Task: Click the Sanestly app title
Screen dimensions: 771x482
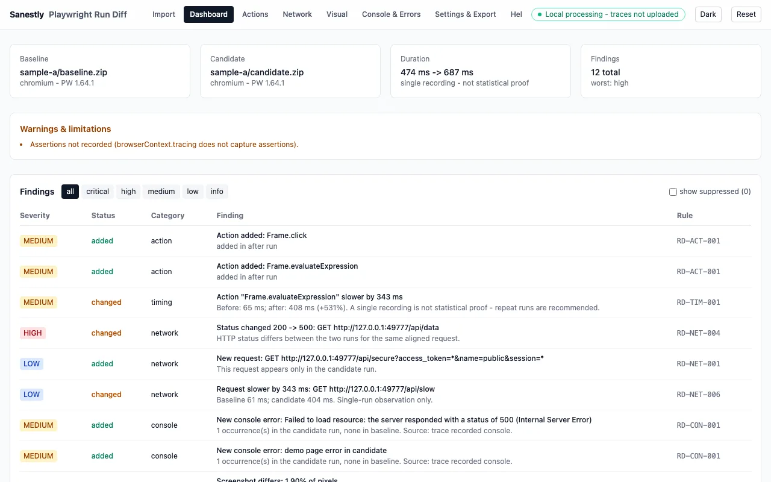Action: coord(27,14)
